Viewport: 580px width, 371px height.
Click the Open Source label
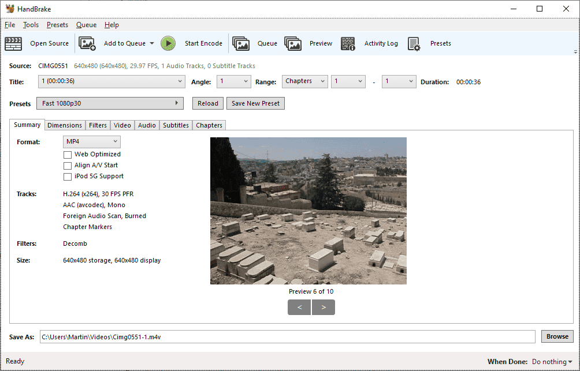(x=50, y=44)
